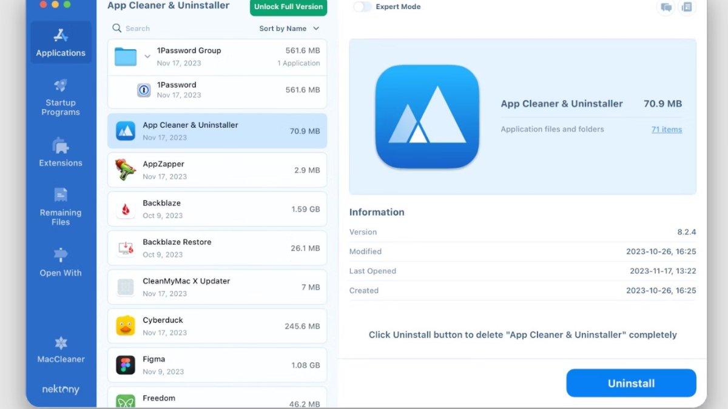Open Remaining Files section
This screenshot has height=409, width=728.
61,205
